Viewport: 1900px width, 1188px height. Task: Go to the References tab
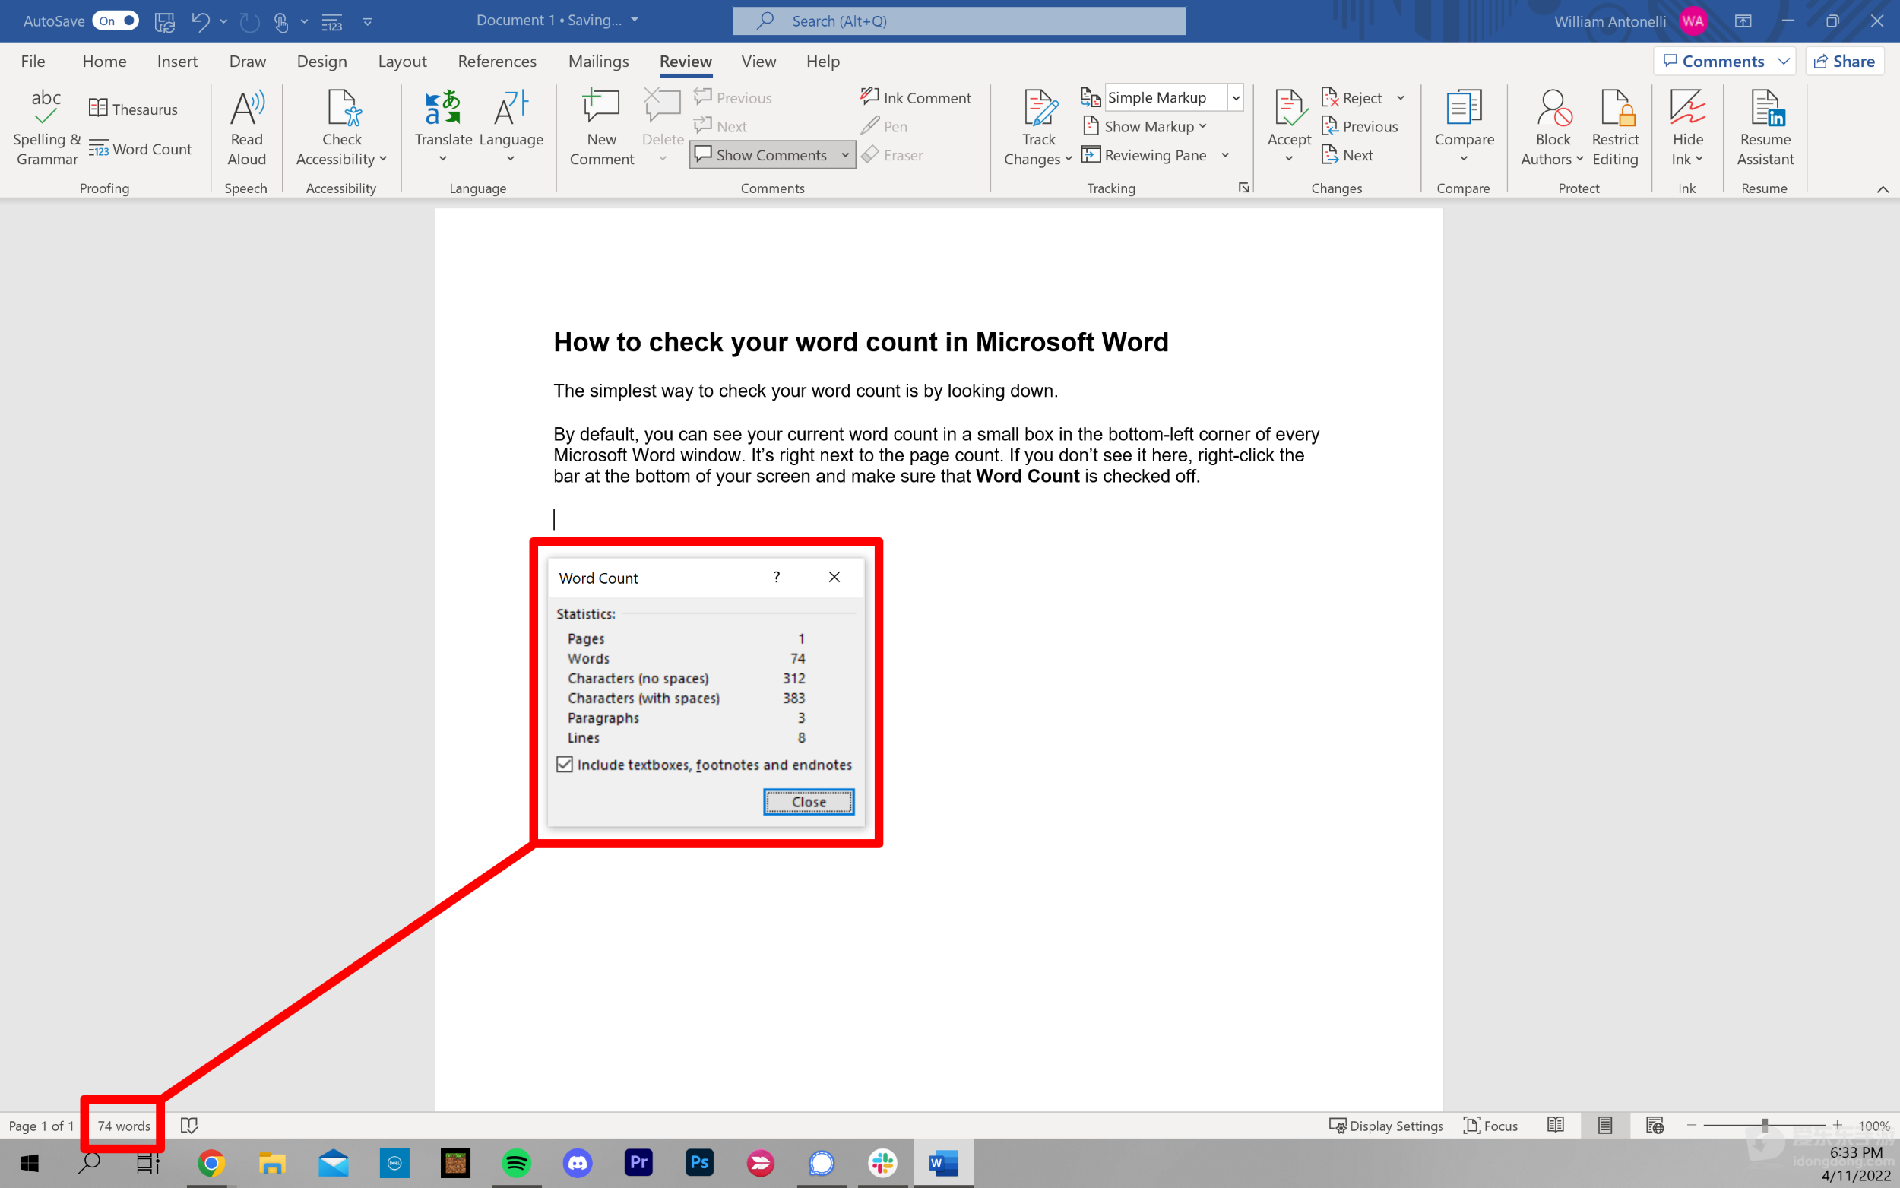pos(497,62)
